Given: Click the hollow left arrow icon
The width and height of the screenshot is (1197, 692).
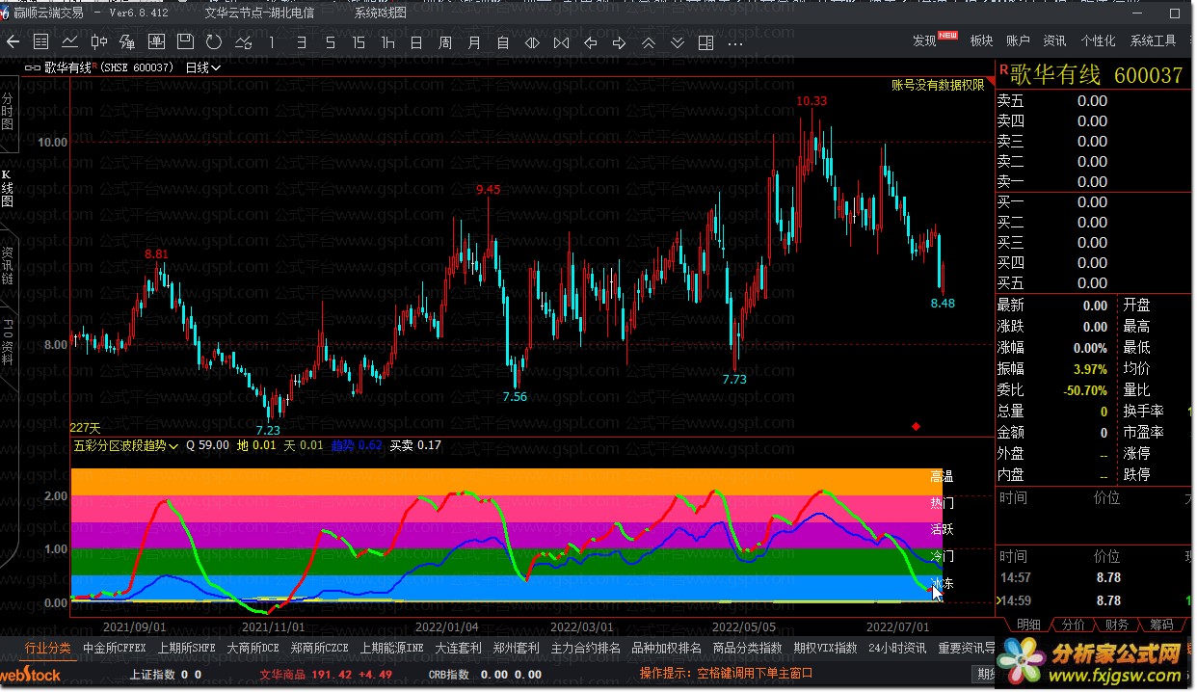Looking at the screenshot, I should (x=590, y=42).
